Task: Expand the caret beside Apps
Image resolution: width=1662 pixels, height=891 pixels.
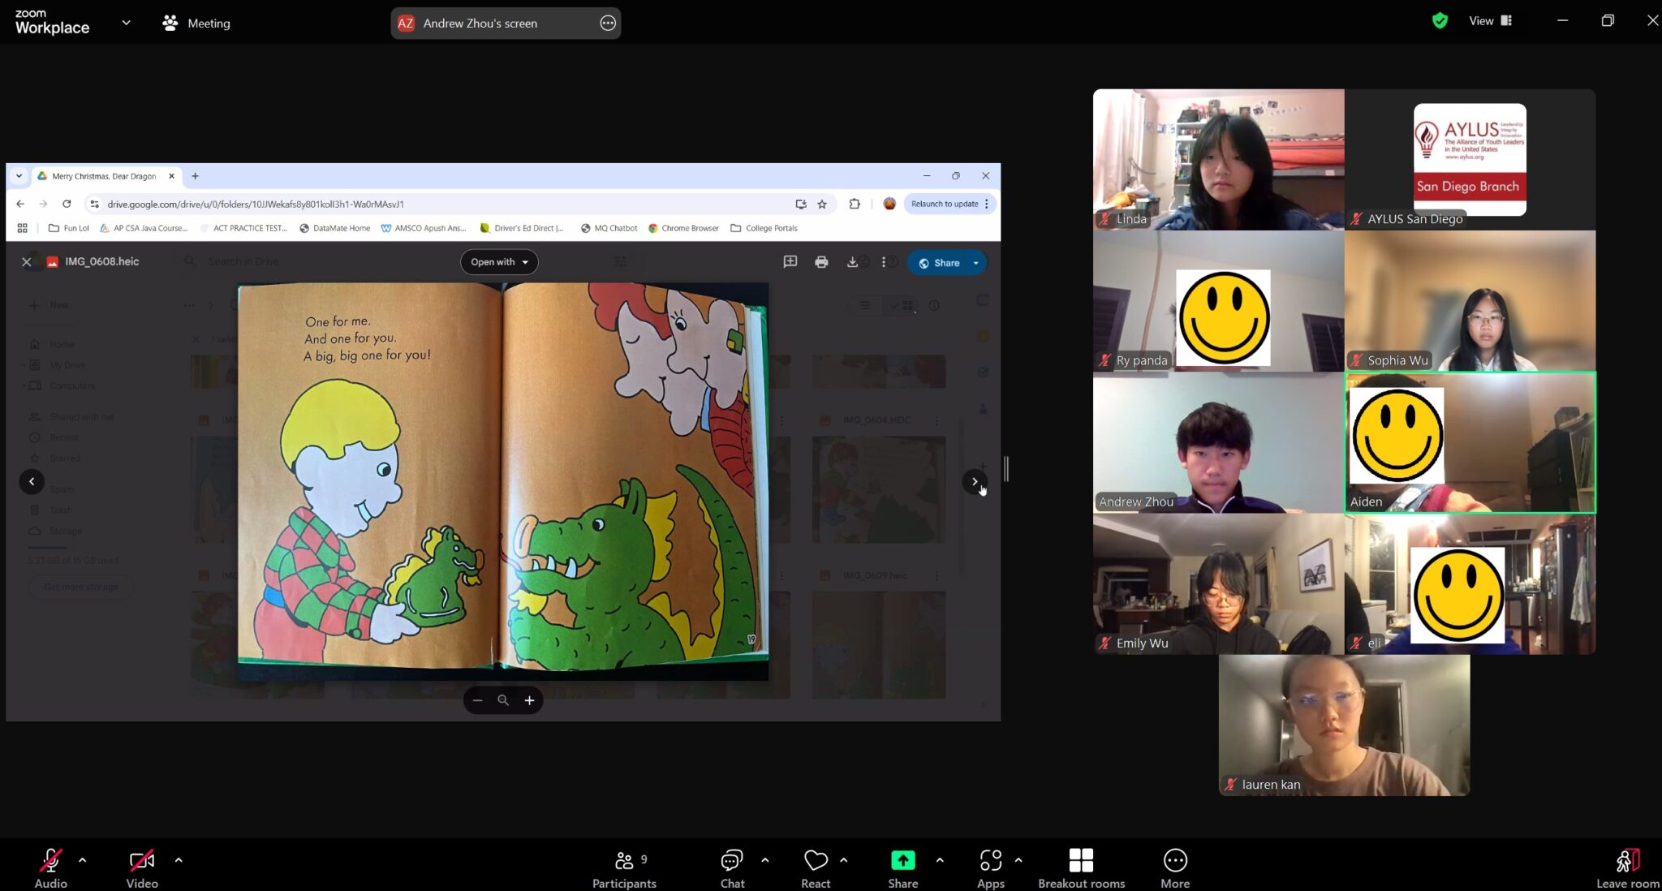Action: 1018,859
